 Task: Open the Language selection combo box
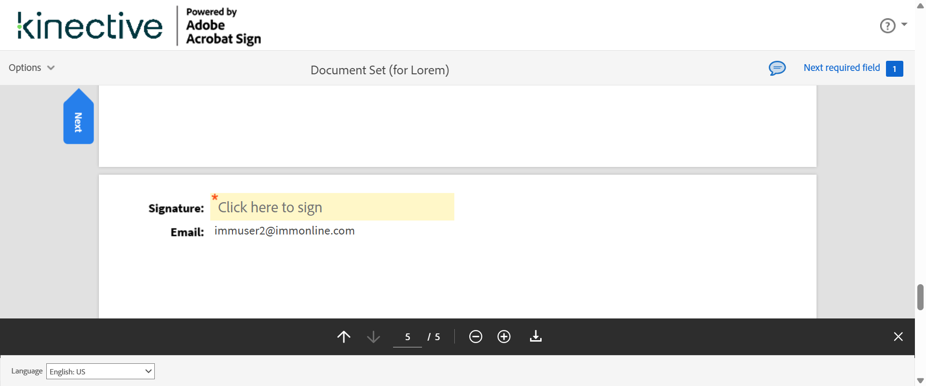point(100,371)
